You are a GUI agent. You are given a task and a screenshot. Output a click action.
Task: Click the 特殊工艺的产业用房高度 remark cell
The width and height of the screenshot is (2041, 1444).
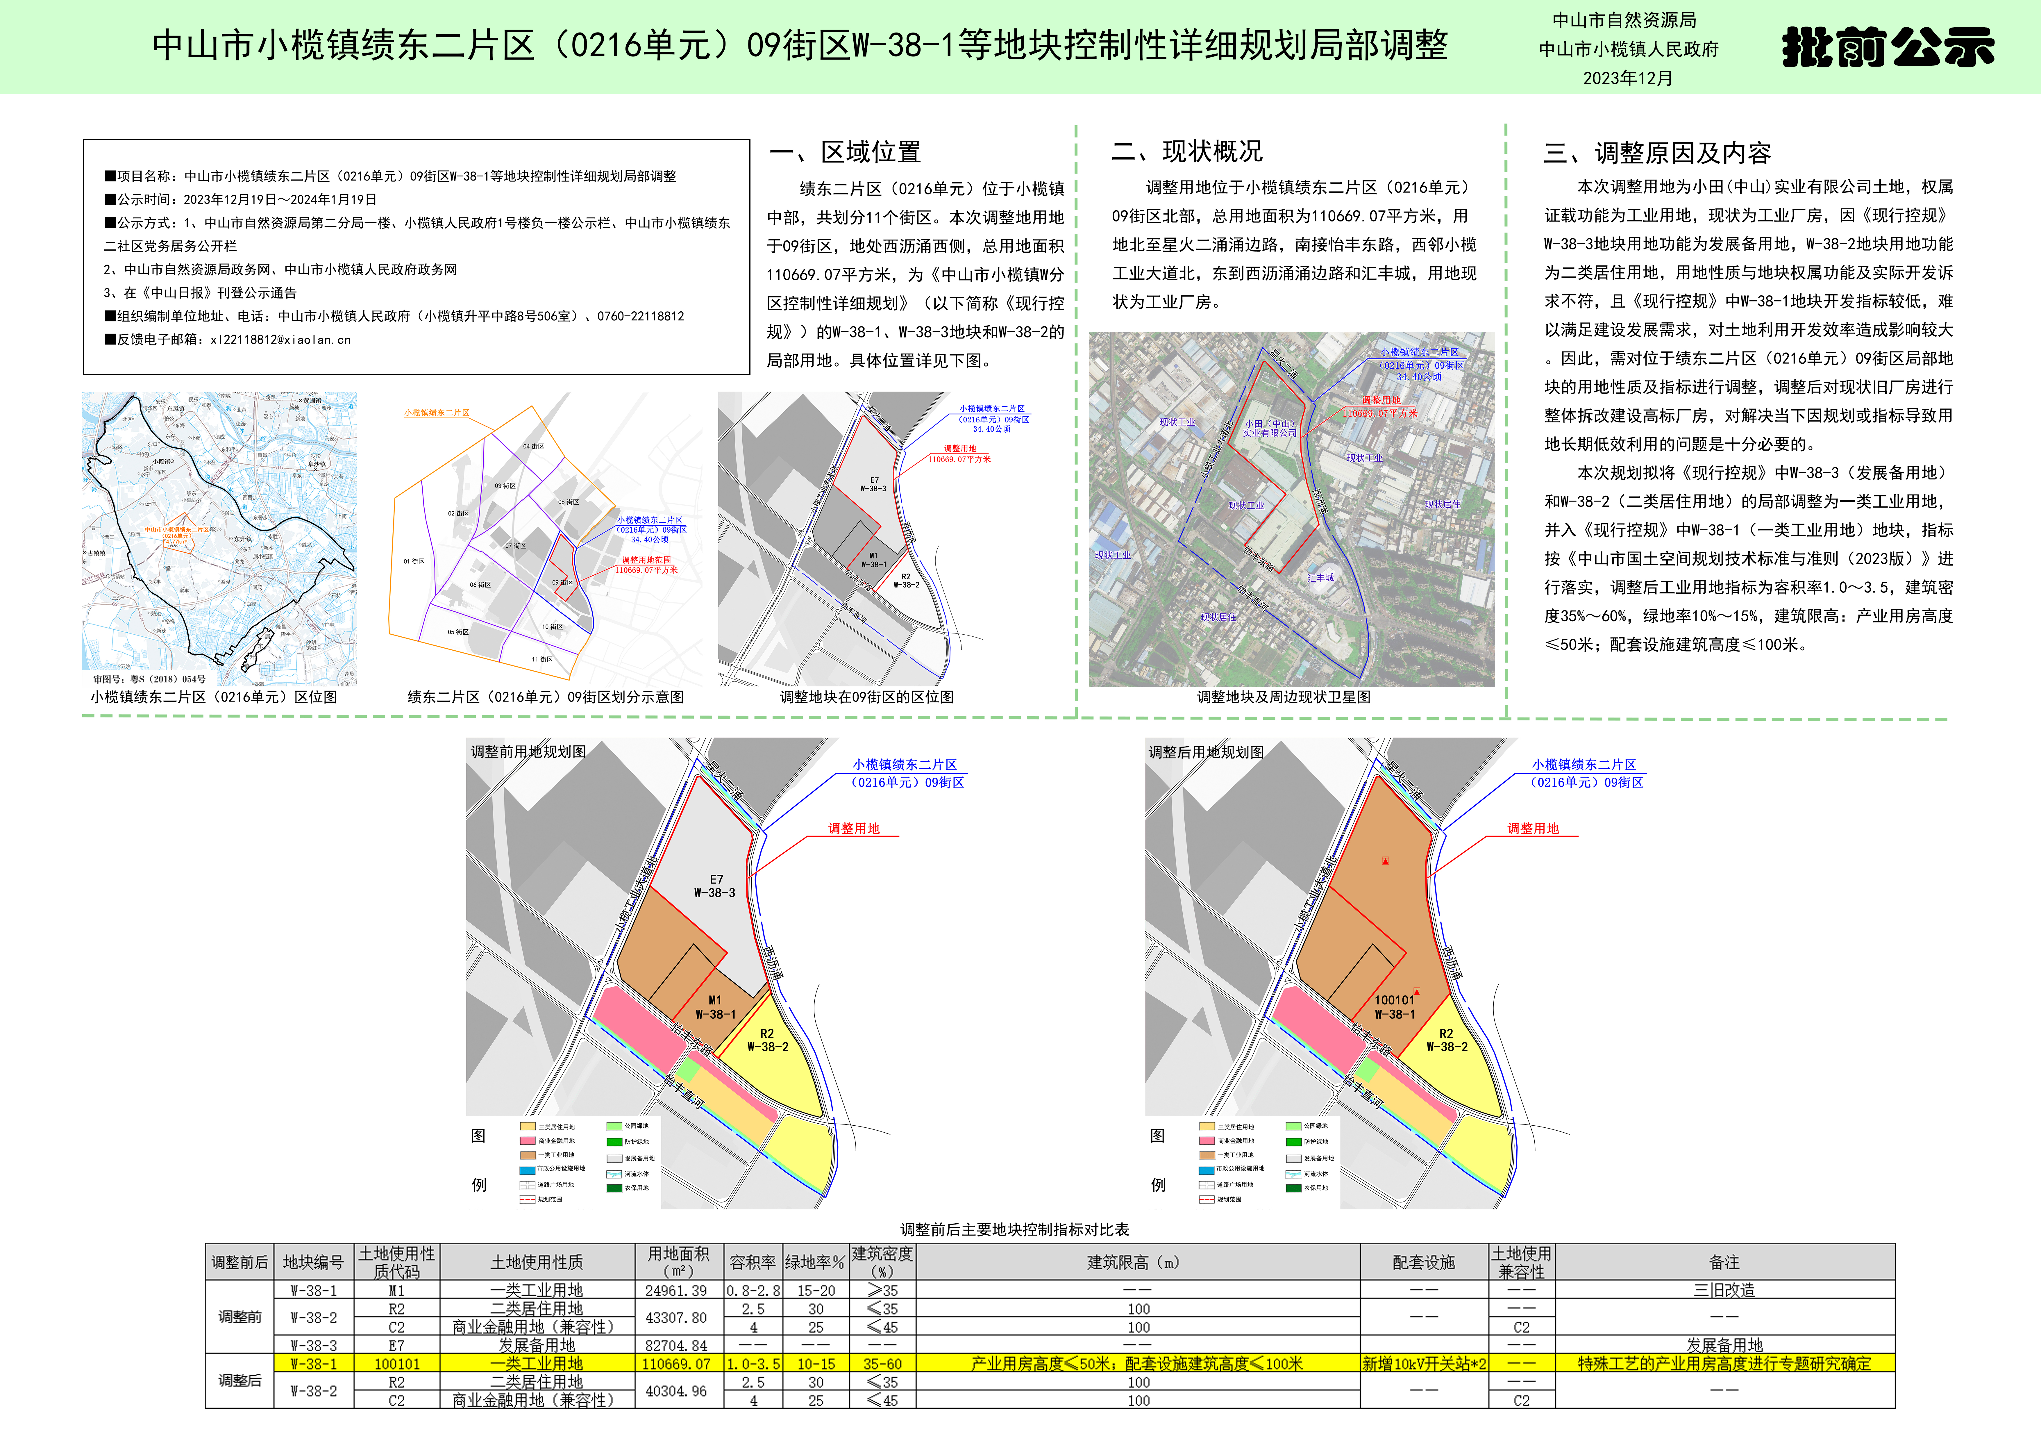pos(1724,1363)
